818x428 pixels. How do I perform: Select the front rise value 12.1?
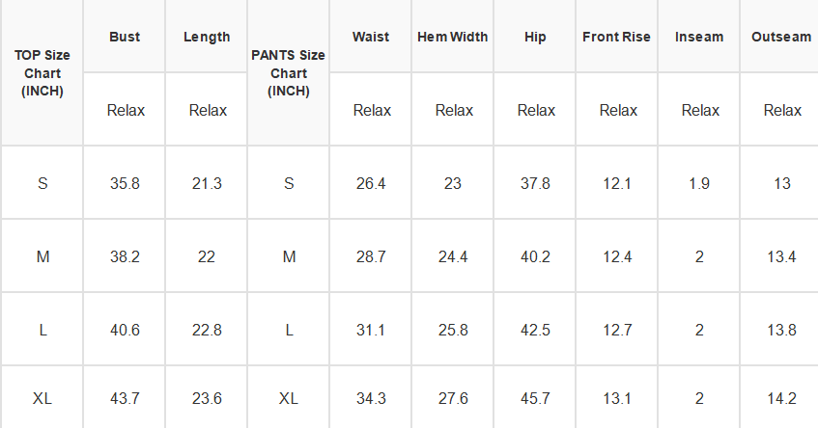coord(616,183)
